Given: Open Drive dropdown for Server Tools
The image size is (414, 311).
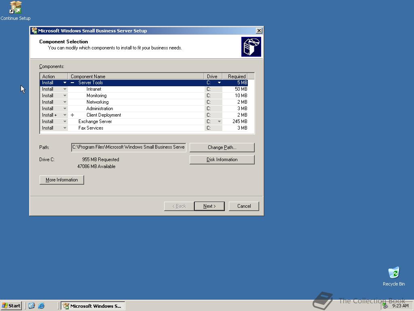Looking at the screenshot, I should 219,83.
